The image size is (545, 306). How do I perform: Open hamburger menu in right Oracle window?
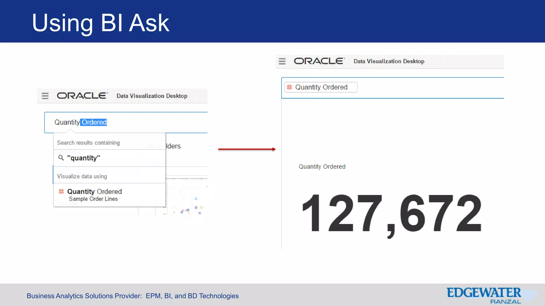282,61
